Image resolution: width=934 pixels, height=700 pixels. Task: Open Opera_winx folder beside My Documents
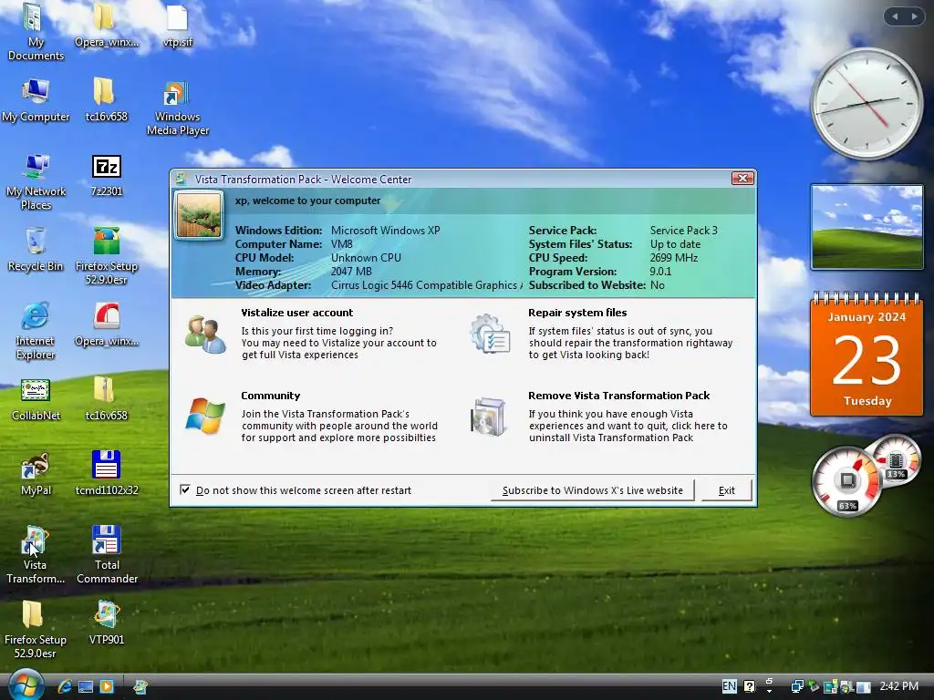tap(107, 26)
